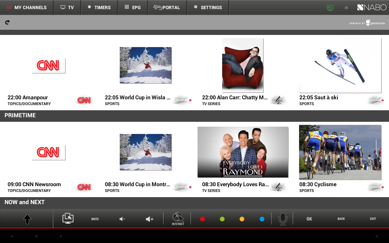Click the "08:30 World Cup in Montr…" title
The width and height of the screenshot is (389, 243).
pos(137,184)
